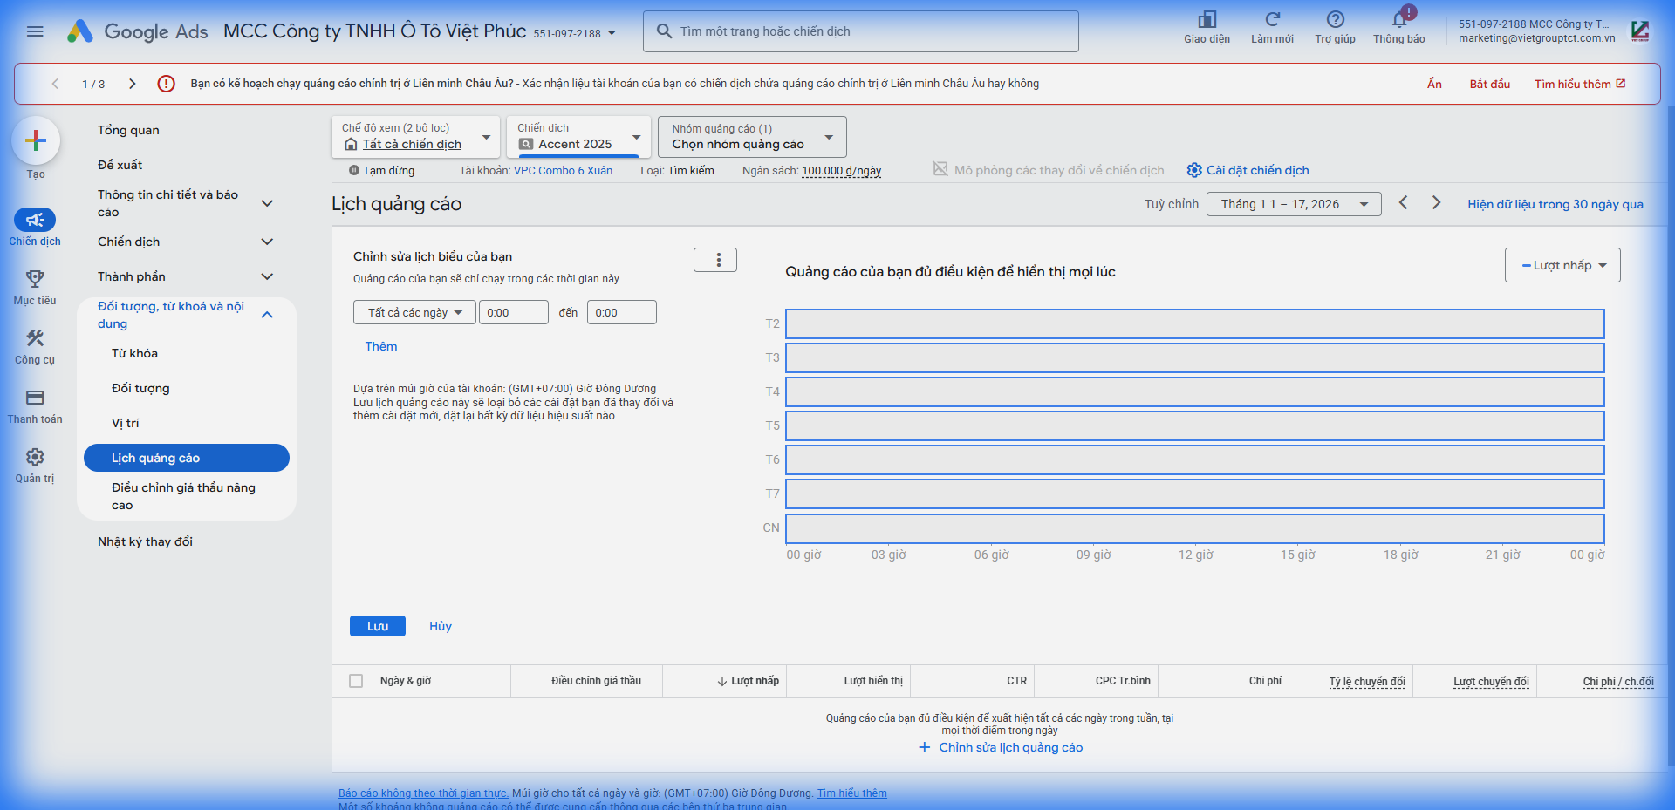Click the Làm mới refresh icon

tap(1272, 20)
